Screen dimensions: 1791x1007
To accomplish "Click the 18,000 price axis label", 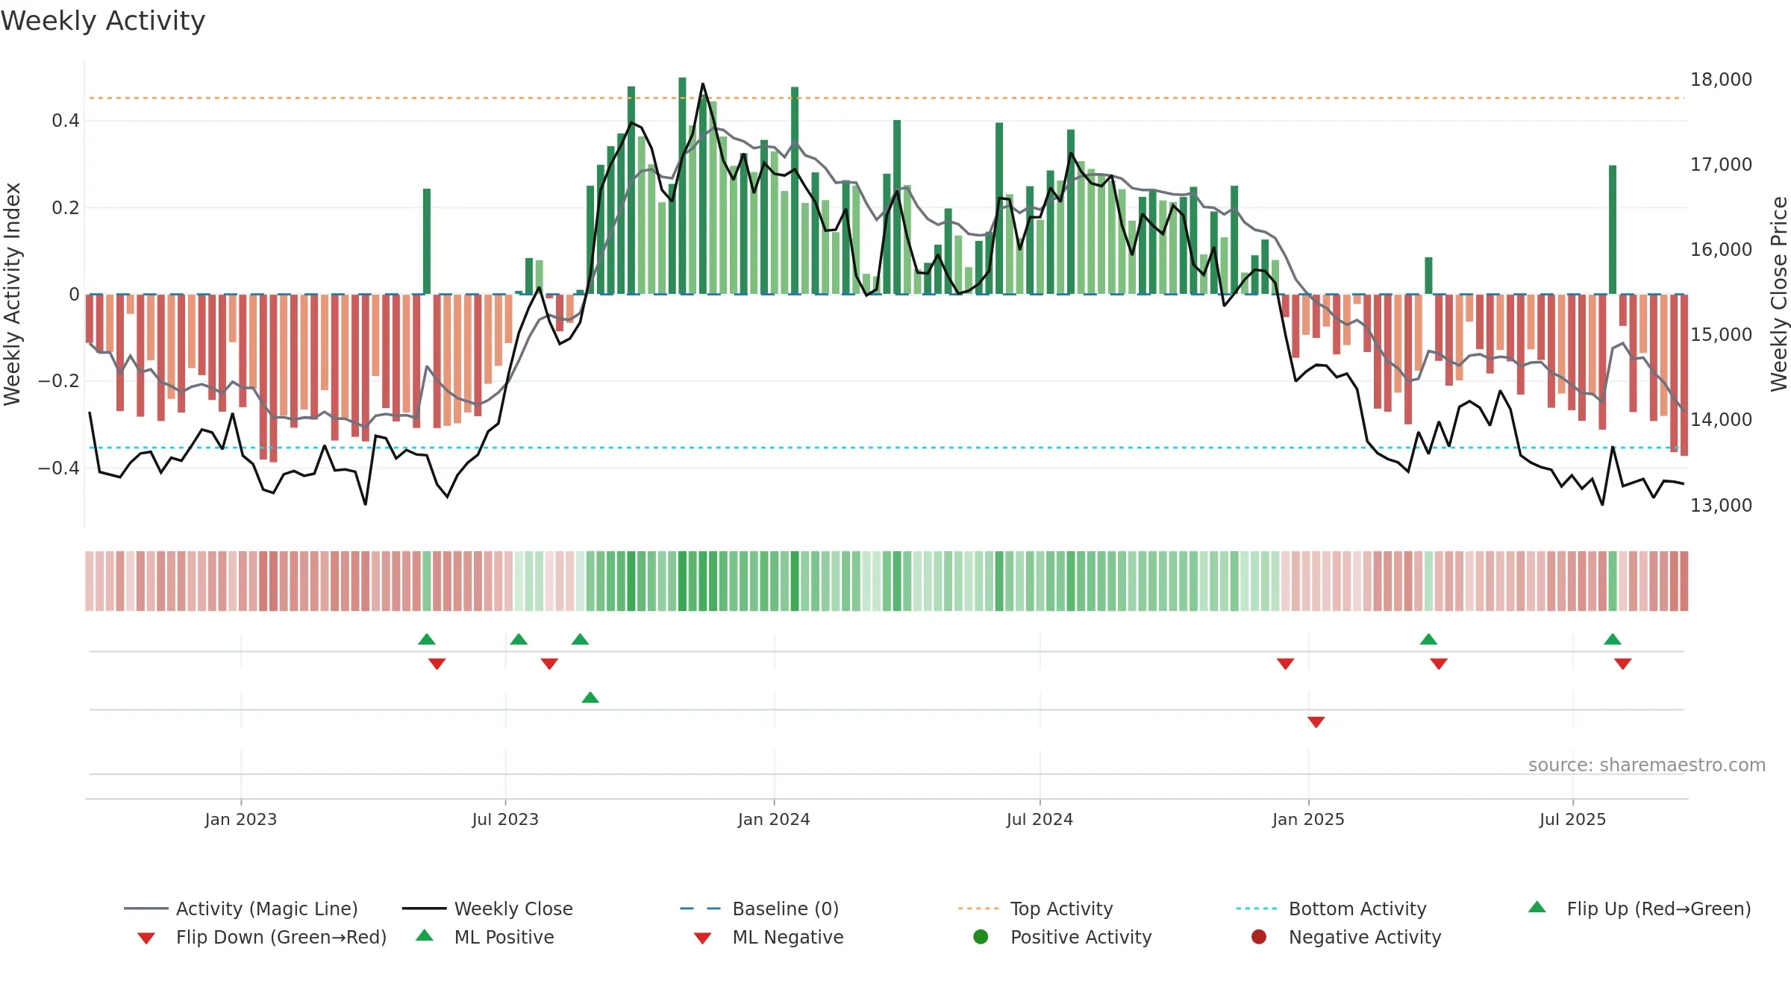I will [1721, 79].
